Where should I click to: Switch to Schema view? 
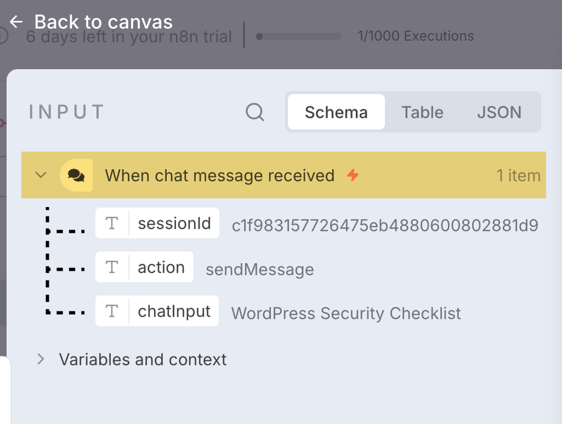(336, 112)
